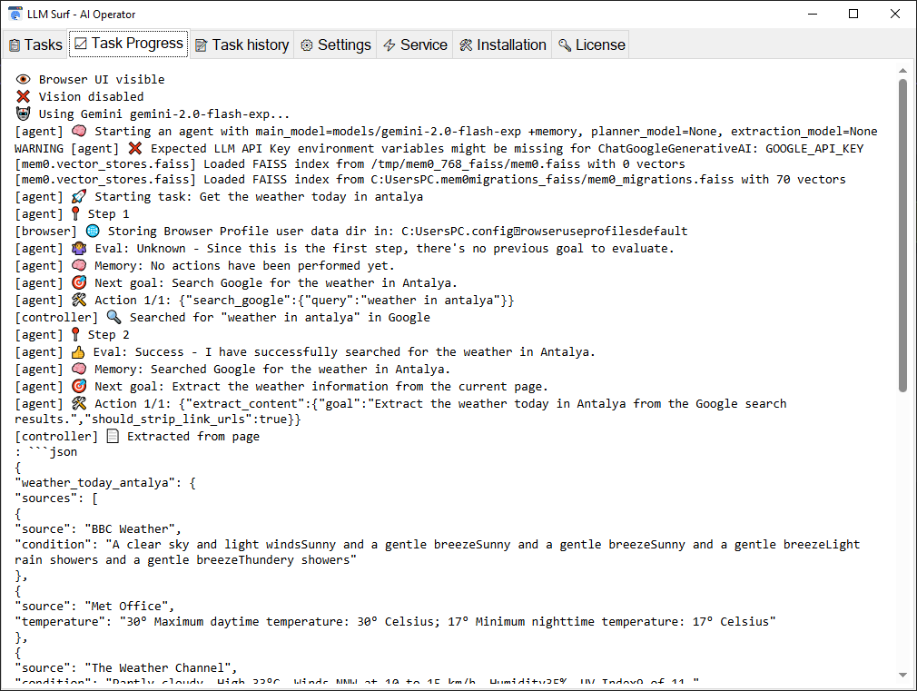The image size is (917, 691).
Task: Click the Settings gear icon
Action: point(307,45)
